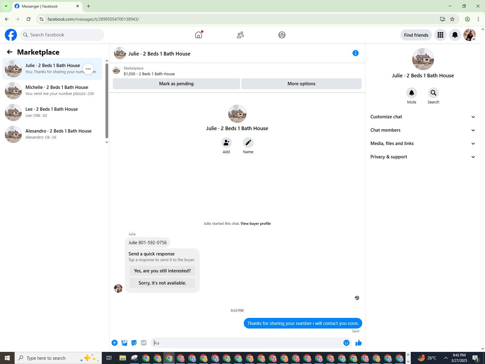
Task: Open the account profile picture menu
Action: 470,35
